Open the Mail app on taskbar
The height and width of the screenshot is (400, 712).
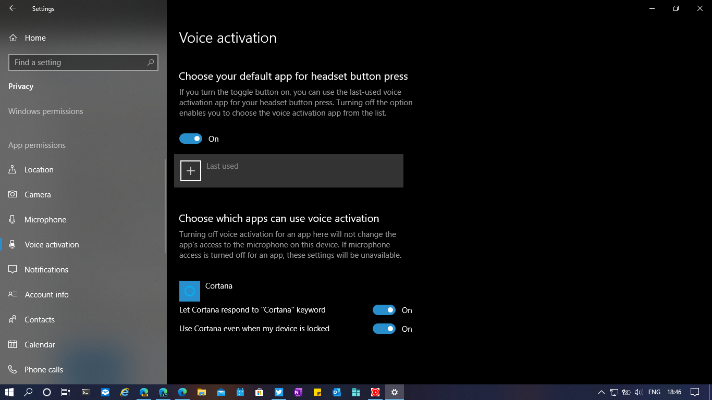tap(221, 392)
